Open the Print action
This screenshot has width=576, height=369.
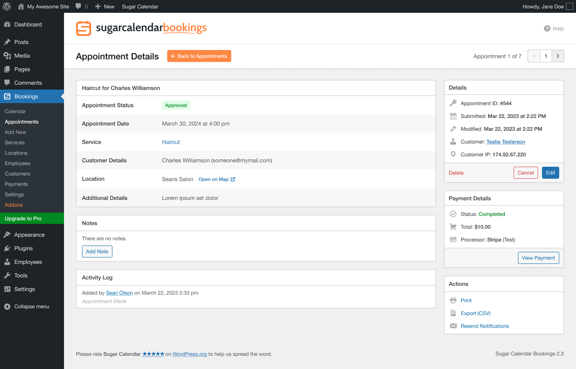click(x=466, y=300)
